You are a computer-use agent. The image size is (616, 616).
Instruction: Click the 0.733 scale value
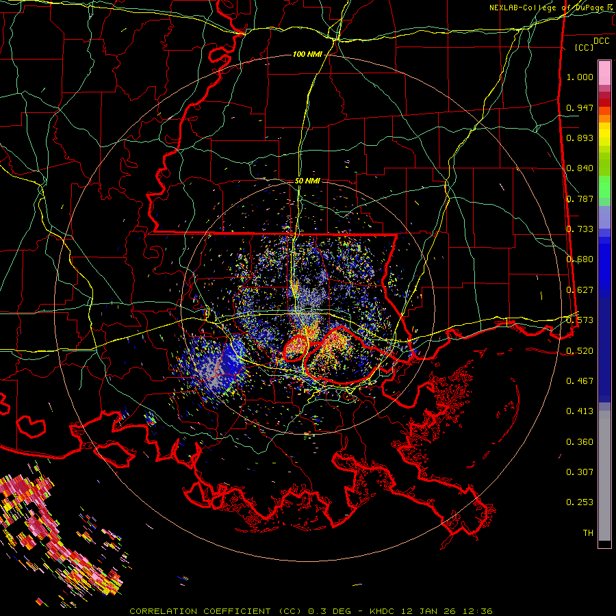coord(580,229)
